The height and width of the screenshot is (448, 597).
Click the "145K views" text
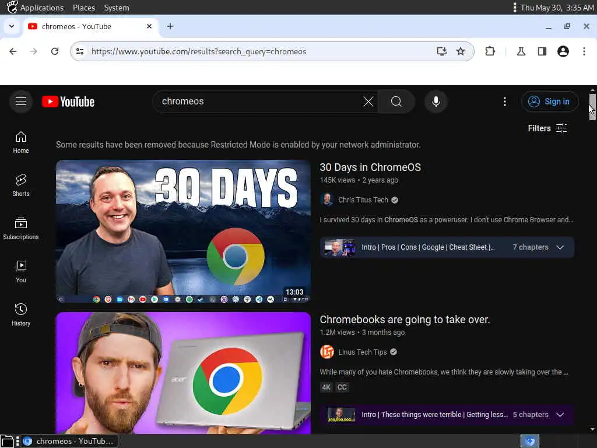(x=338, y=180)
